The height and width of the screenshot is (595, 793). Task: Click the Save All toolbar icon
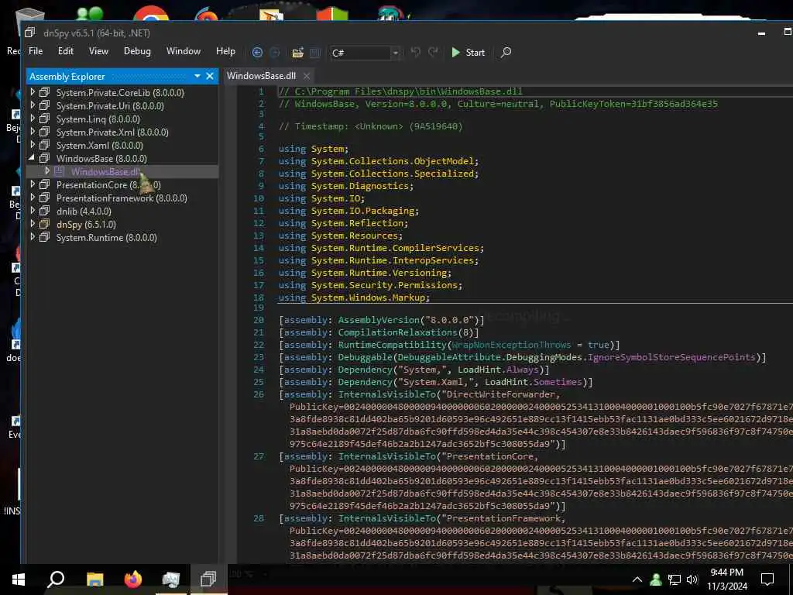tap(315, 53)
